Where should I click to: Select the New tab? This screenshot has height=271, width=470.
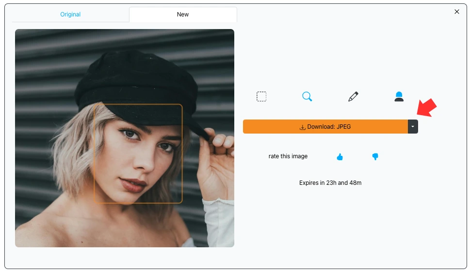(x=183, y=15)
